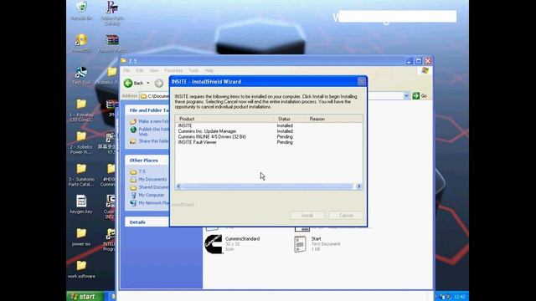Screen dimensions: 536x301
Task: Click the horizontal scrollbar track in wizard
Action: click(268, 186)
